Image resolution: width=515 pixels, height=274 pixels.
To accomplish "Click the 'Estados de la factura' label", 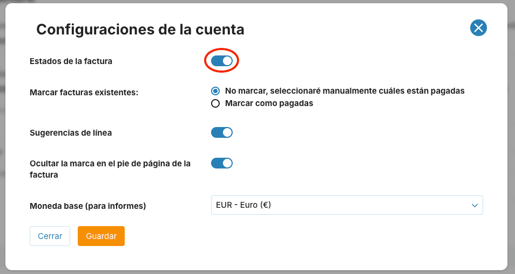I will click(x=71, y=61).
